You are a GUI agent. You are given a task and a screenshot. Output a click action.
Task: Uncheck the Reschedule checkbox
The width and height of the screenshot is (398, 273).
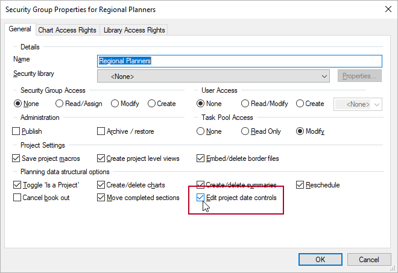tap(300, 185)
